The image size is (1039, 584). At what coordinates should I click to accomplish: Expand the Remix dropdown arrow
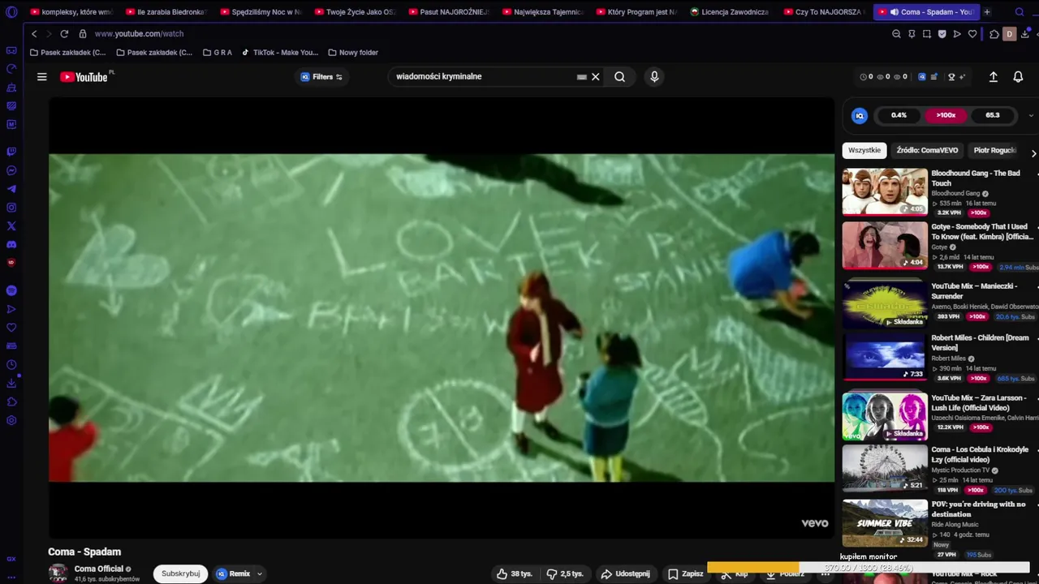pos(260,573)
